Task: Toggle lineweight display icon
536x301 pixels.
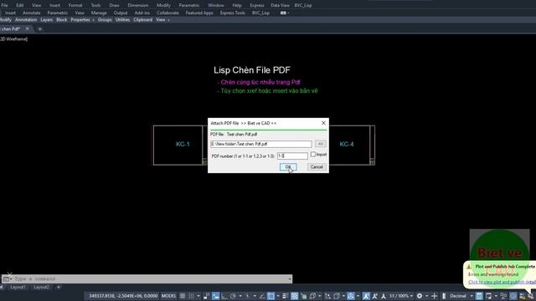Action: (x=284, y=296)
